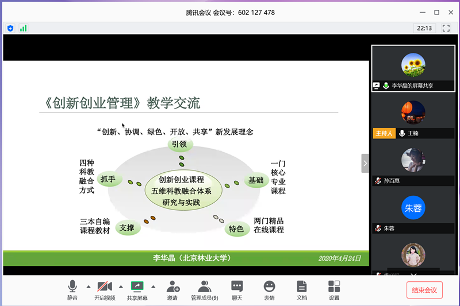Expand audio options arrow beside 静音

tap(88, 286)
